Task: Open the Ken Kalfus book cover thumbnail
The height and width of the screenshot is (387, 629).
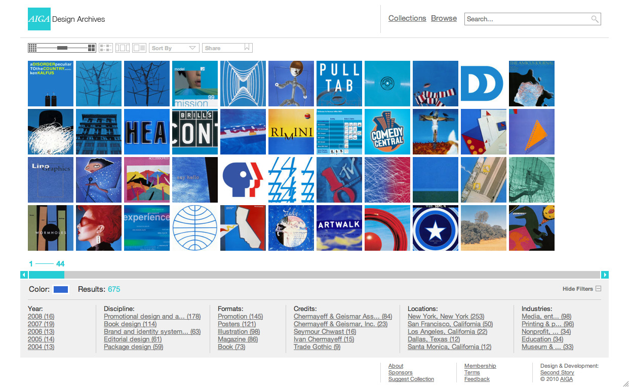Action: [51, 84]
